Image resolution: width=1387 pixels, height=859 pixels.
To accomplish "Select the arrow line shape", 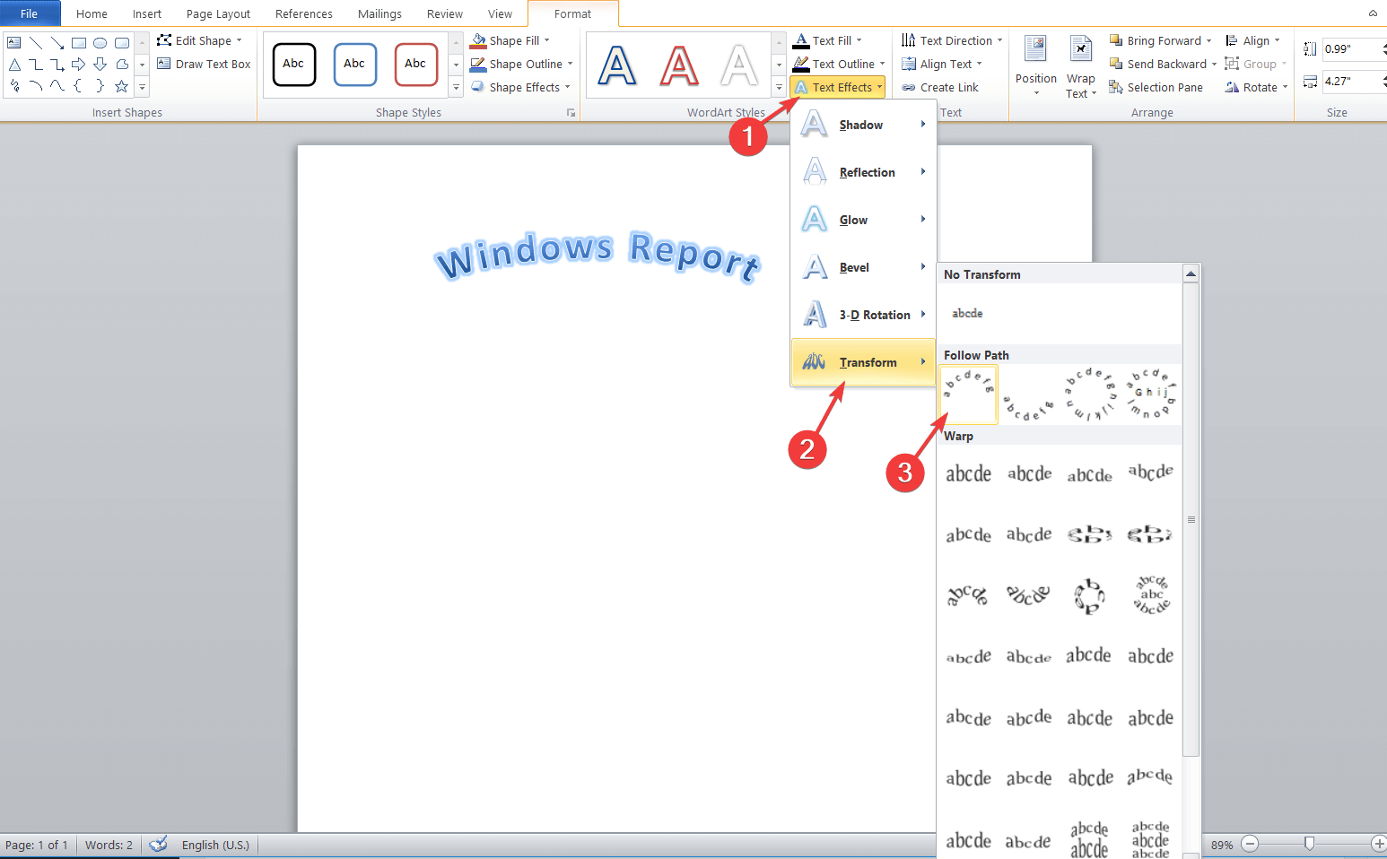I will (x=57, y=42).
